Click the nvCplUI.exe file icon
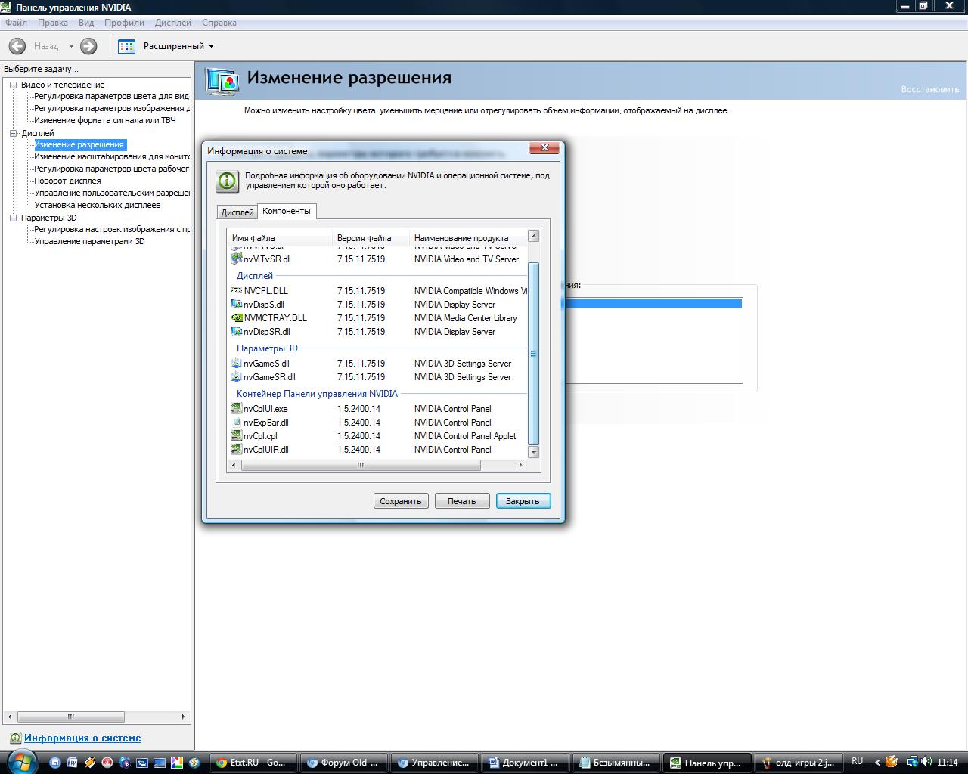968x774 pixels. [x=236, y=408]
